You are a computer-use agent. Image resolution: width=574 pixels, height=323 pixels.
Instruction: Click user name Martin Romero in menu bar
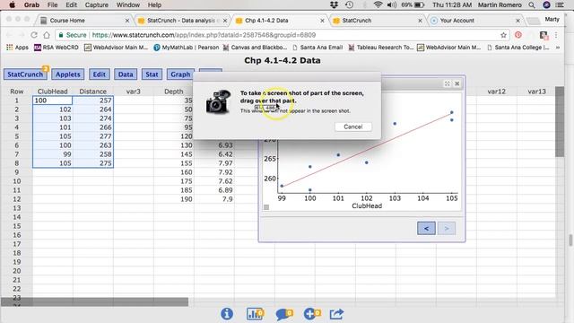[x=500, y=5]
